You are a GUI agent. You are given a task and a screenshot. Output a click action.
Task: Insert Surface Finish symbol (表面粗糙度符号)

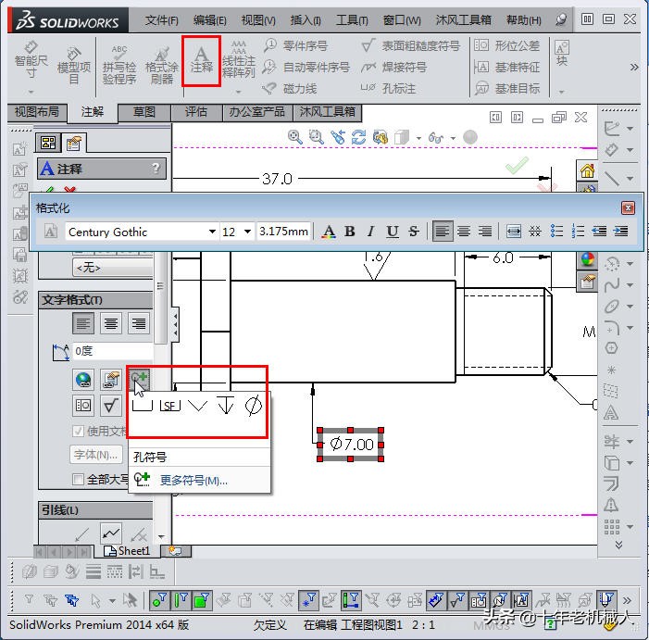[x=410, y=45]
